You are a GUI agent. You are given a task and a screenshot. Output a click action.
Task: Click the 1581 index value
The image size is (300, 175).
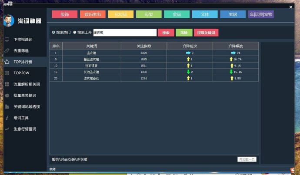coord(143,66)
